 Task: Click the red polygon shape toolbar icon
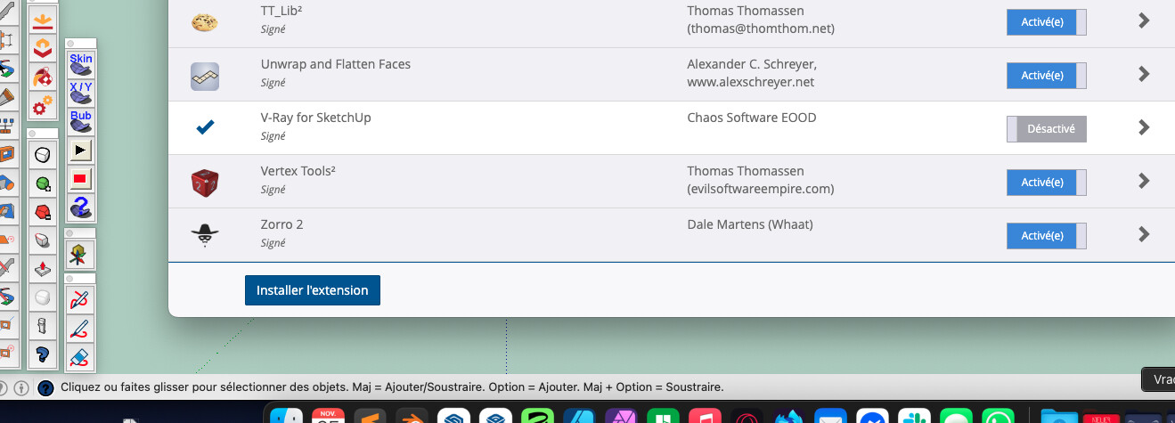pyautogui.click(x=42, y=212)
